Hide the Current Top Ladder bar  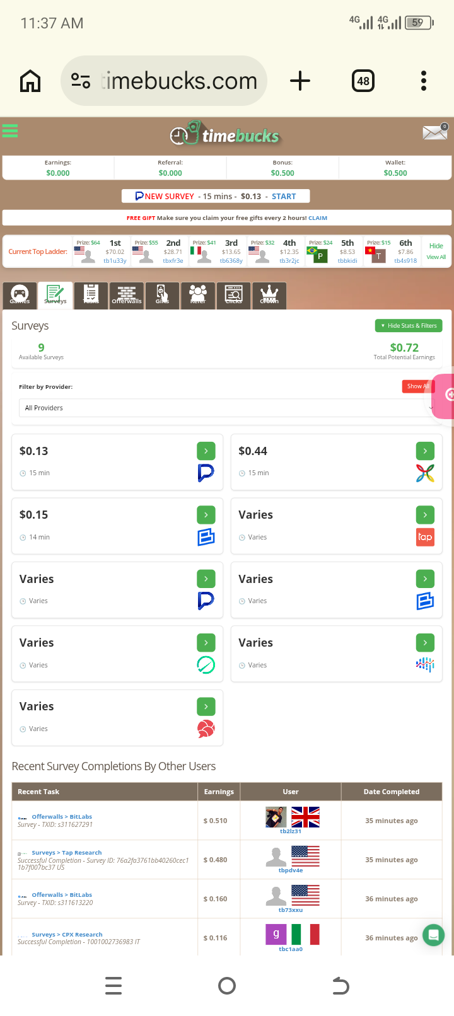click(x=436, y=246)
